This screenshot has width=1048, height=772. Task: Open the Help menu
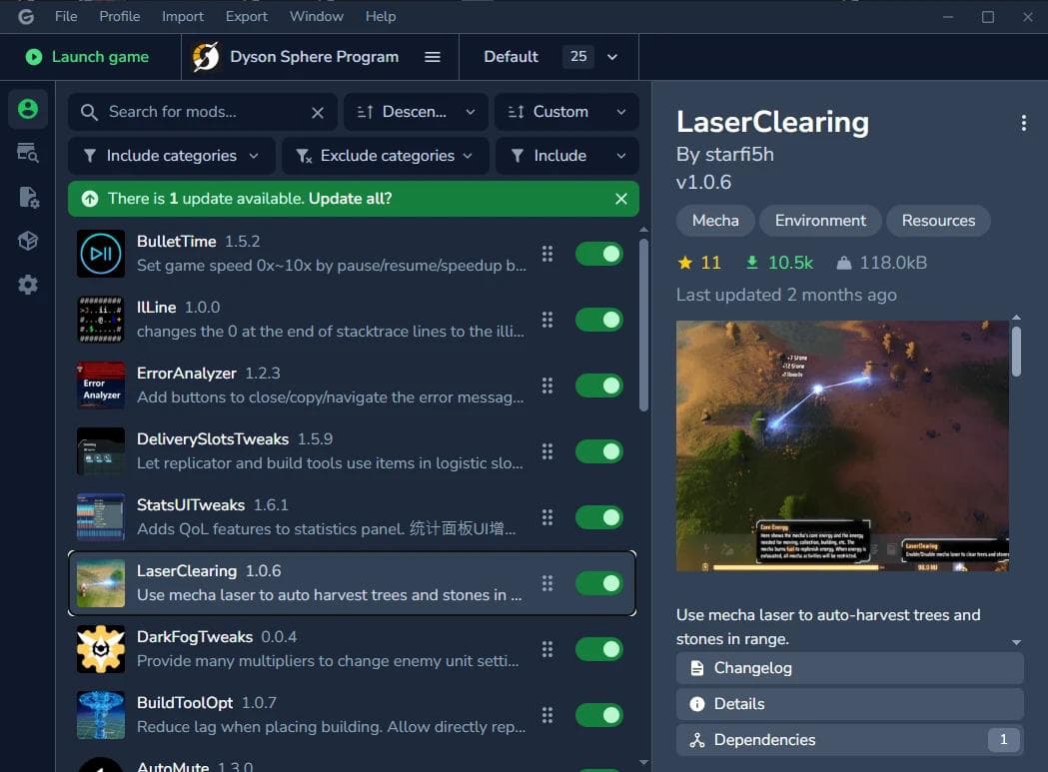pyautogui.click(x=381, y=16)
